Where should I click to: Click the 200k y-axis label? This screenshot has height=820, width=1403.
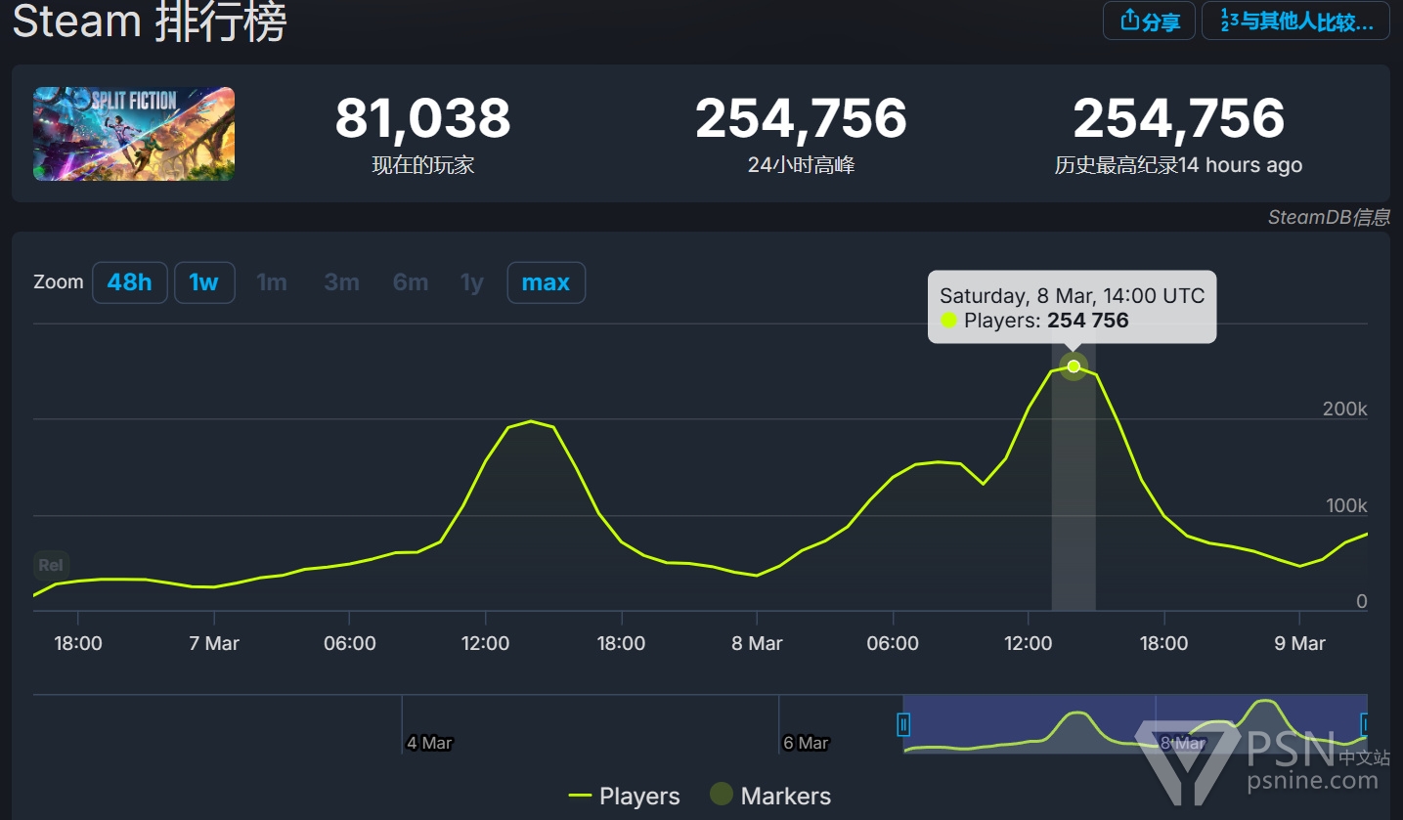tap(1344, 409)
